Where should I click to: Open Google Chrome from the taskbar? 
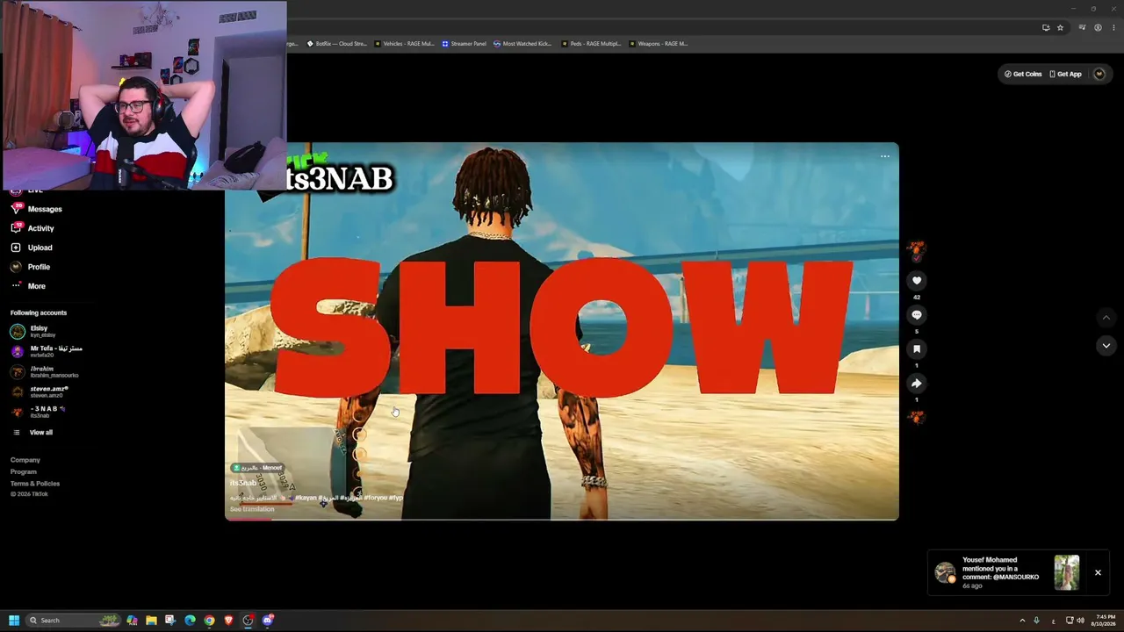point(209,621)
